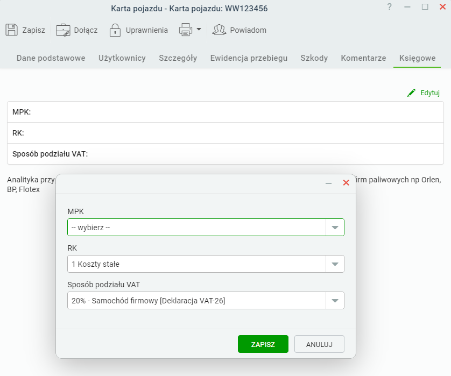This screenshot has width=451, height=376.
Task: Expand the RK dropdown arrow
Action: pos(335,264)
